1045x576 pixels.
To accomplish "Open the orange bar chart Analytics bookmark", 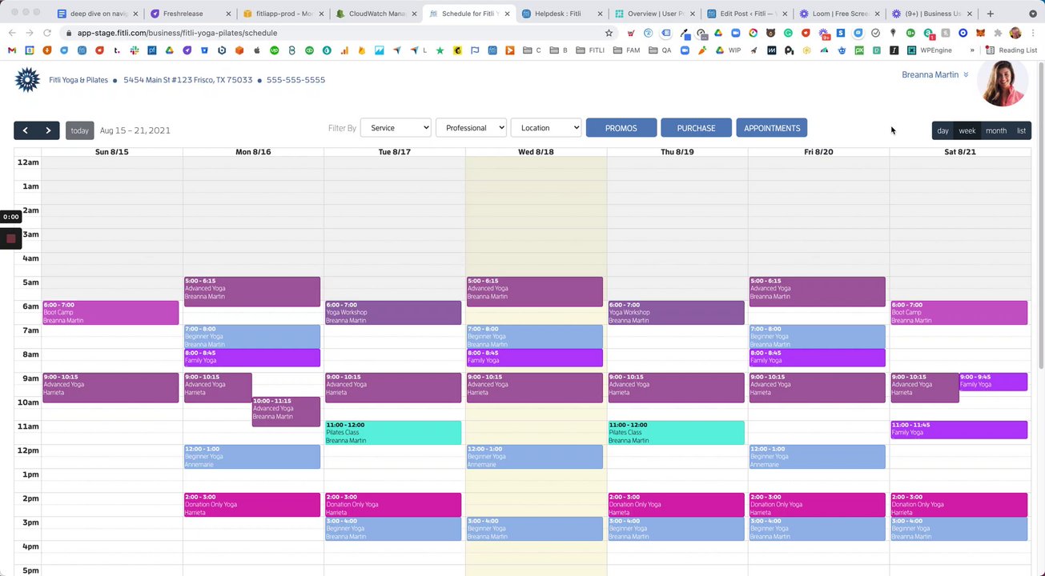I will click(x=344, y=50).
